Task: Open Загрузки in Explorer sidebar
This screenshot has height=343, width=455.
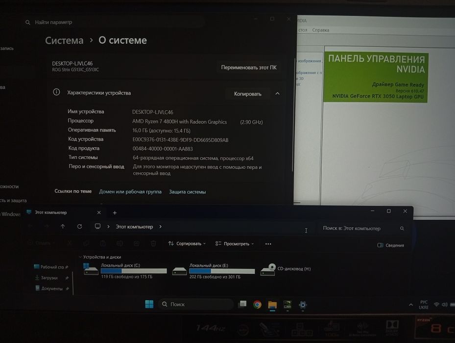Action: 46,278
